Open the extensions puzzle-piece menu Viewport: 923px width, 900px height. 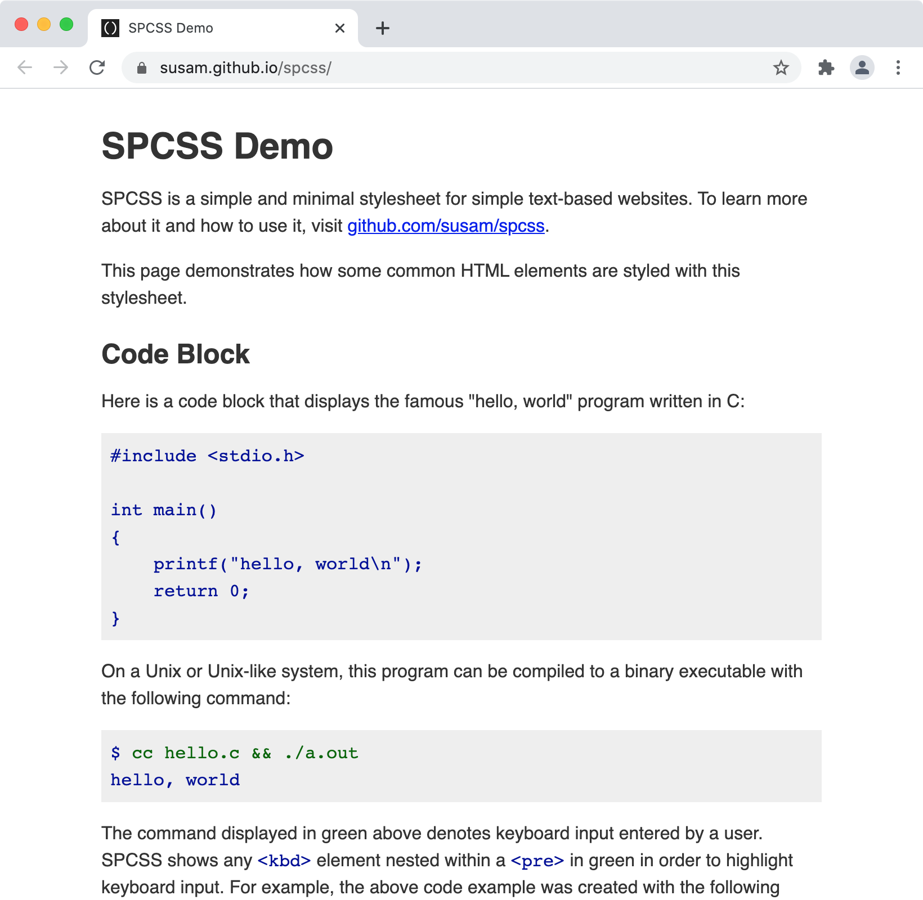(x=827, y=67)
